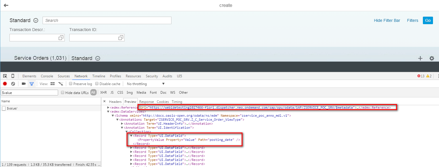Click the Filters link
The image size is (439, 167).
point(413,20)
